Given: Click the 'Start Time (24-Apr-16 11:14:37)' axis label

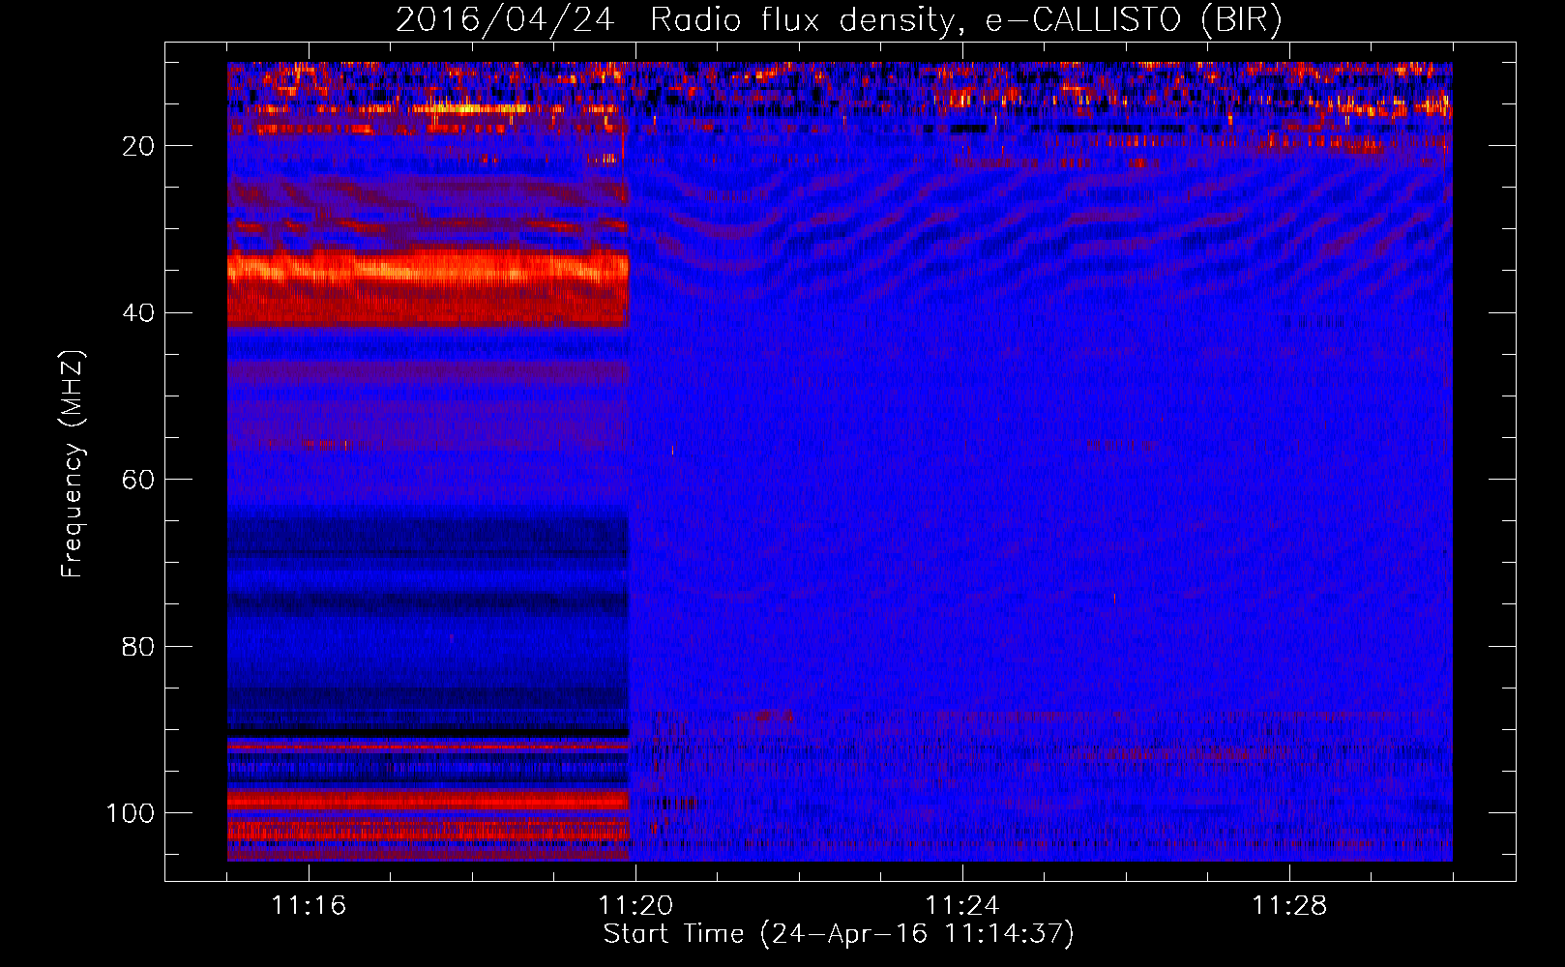Looking at the screenshot, I should 839,934.
